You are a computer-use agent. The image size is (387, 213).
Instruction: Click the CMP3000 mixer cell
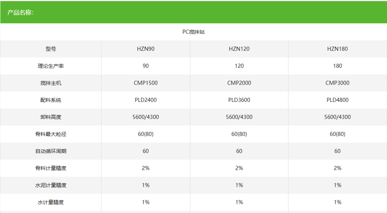(337, 83)
